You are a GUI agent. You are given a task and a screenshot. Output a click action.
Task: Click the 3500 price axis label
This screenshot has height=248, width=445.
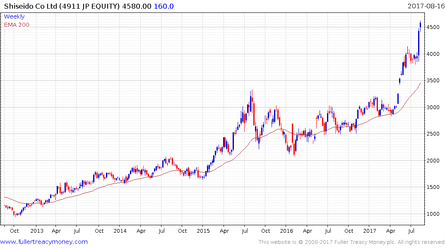tap(433, 81)
